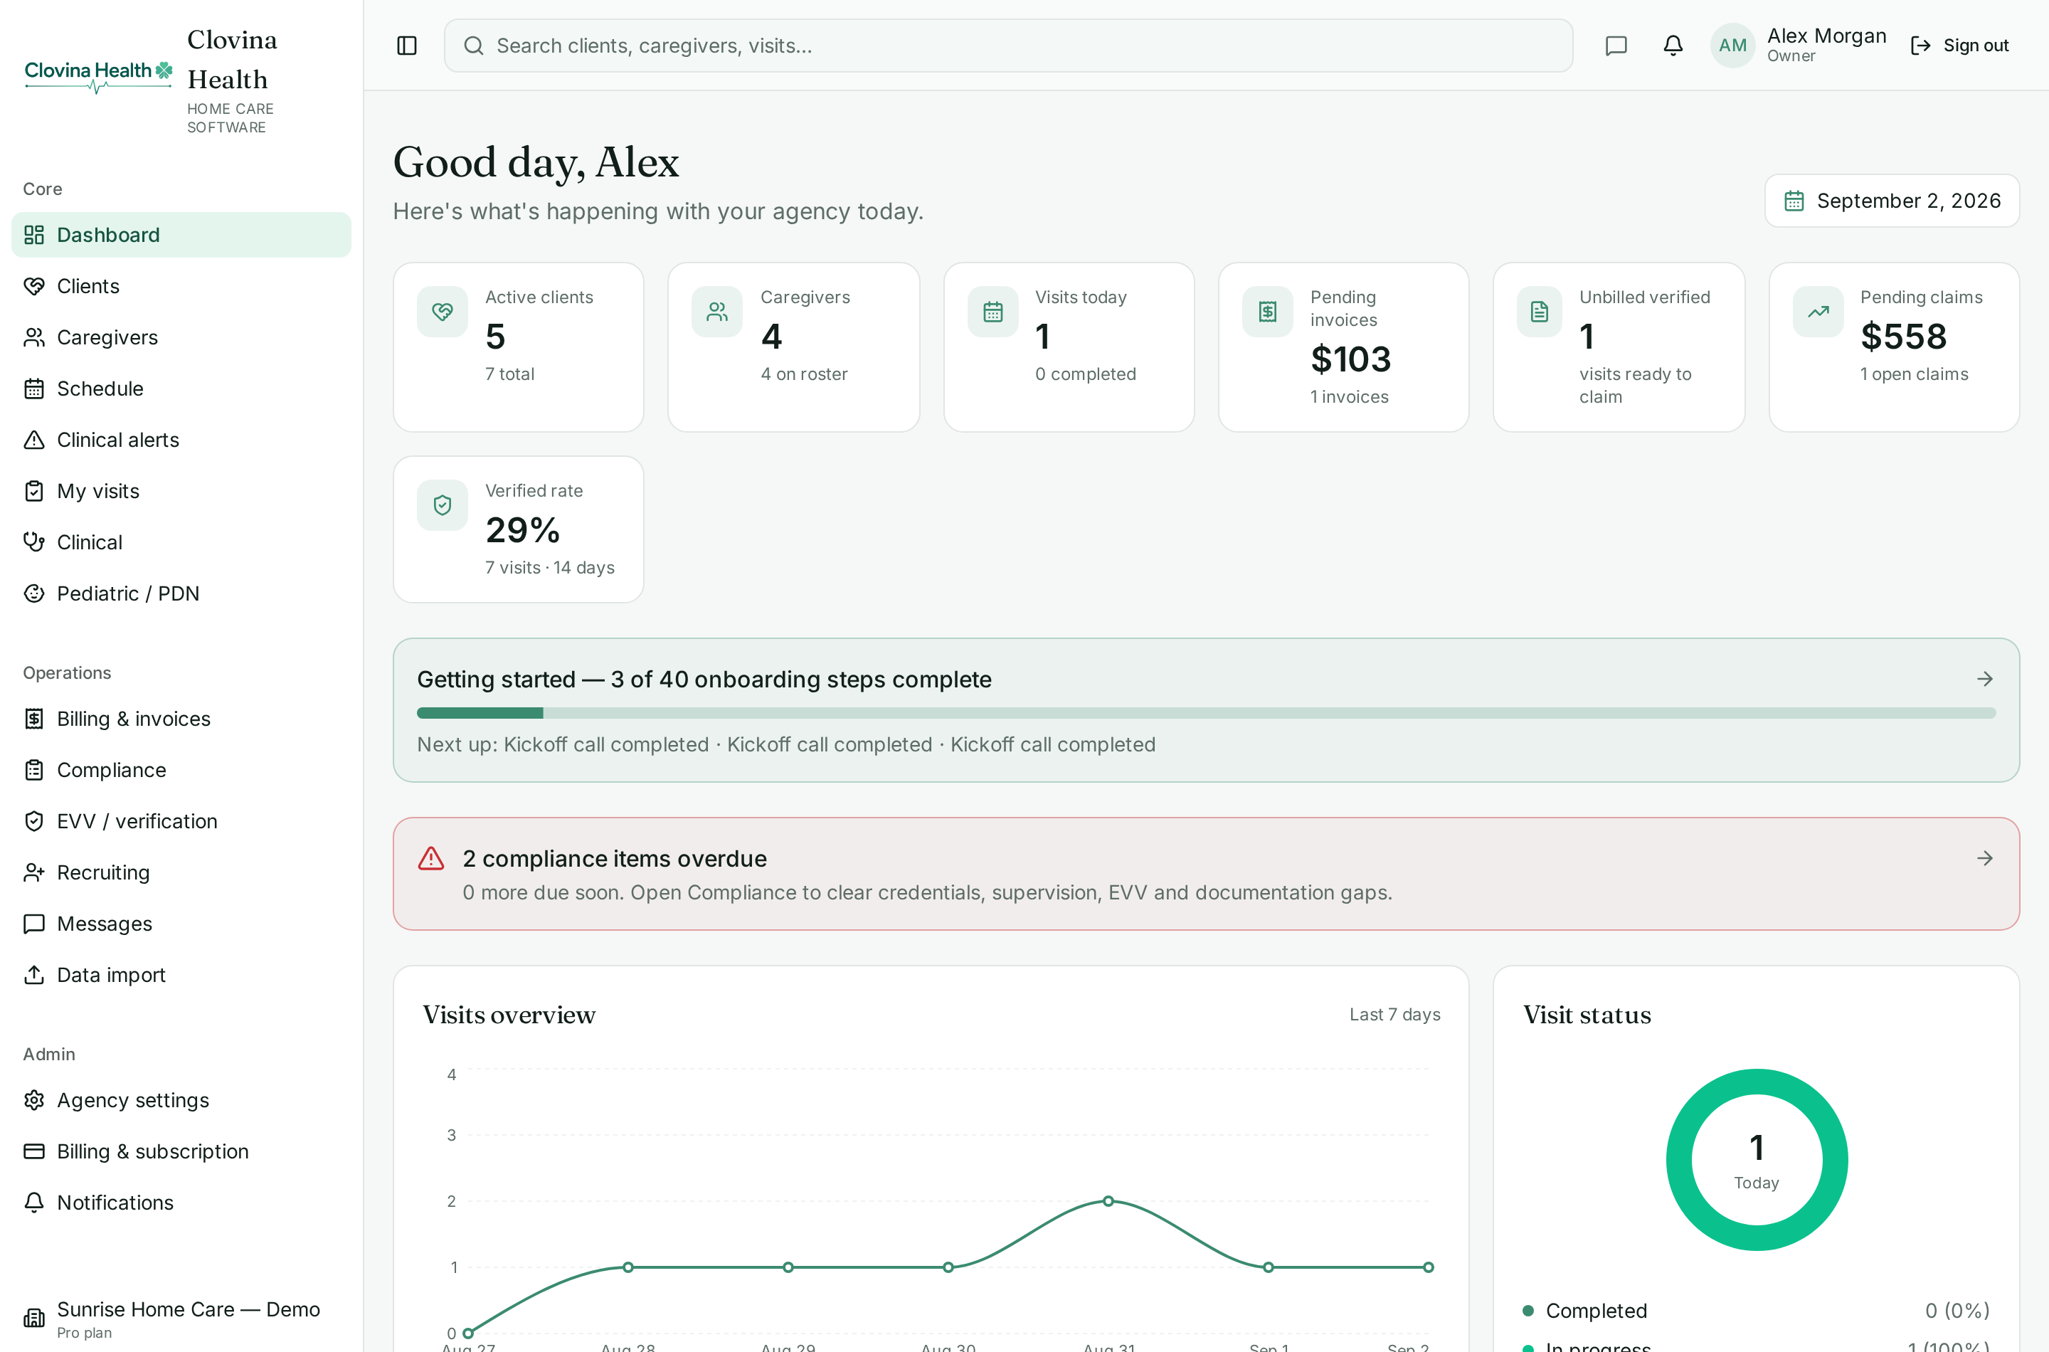Screen dimensions: 2049x1352
Task: Click the Data import upload icon
Action: 33,975
